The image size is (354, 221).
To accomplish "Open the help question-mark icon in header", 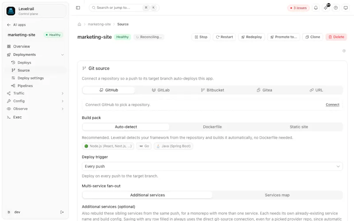I will coord(336,8).
